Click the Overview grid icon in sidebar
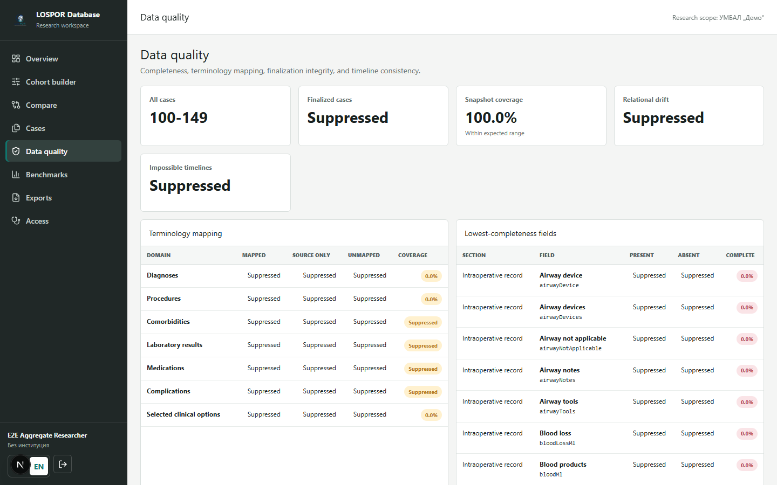The height and width of the screenshot is (485, 777). tap(16, 59)
